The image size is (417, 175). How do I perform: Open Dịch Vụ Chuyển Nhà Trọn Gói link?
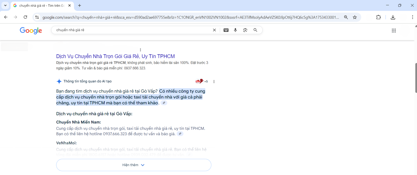pos(115,56)
